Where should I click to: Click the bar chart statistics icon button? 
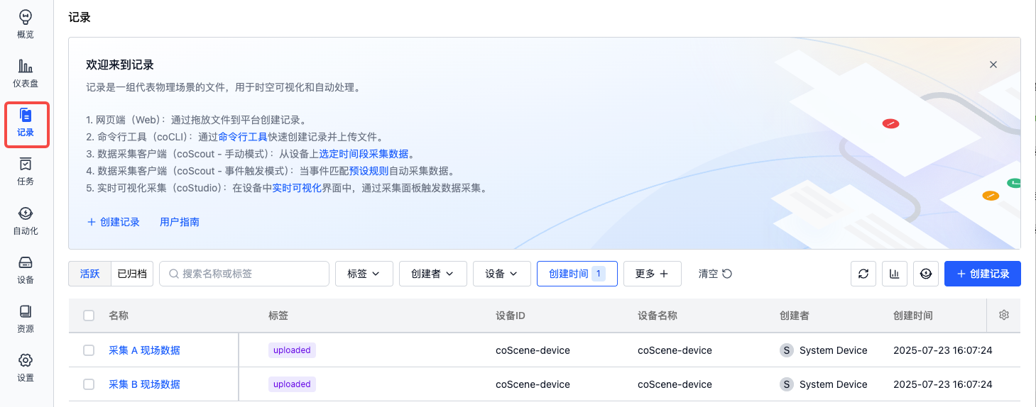tap(895, 274)
